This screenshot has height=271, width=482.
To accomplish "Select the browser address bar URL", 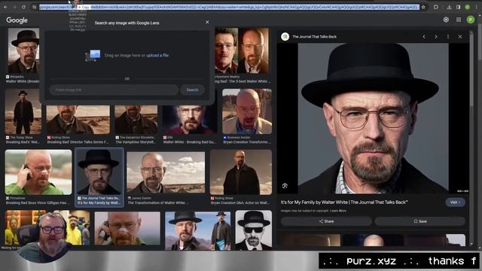I will click(229, 7).
